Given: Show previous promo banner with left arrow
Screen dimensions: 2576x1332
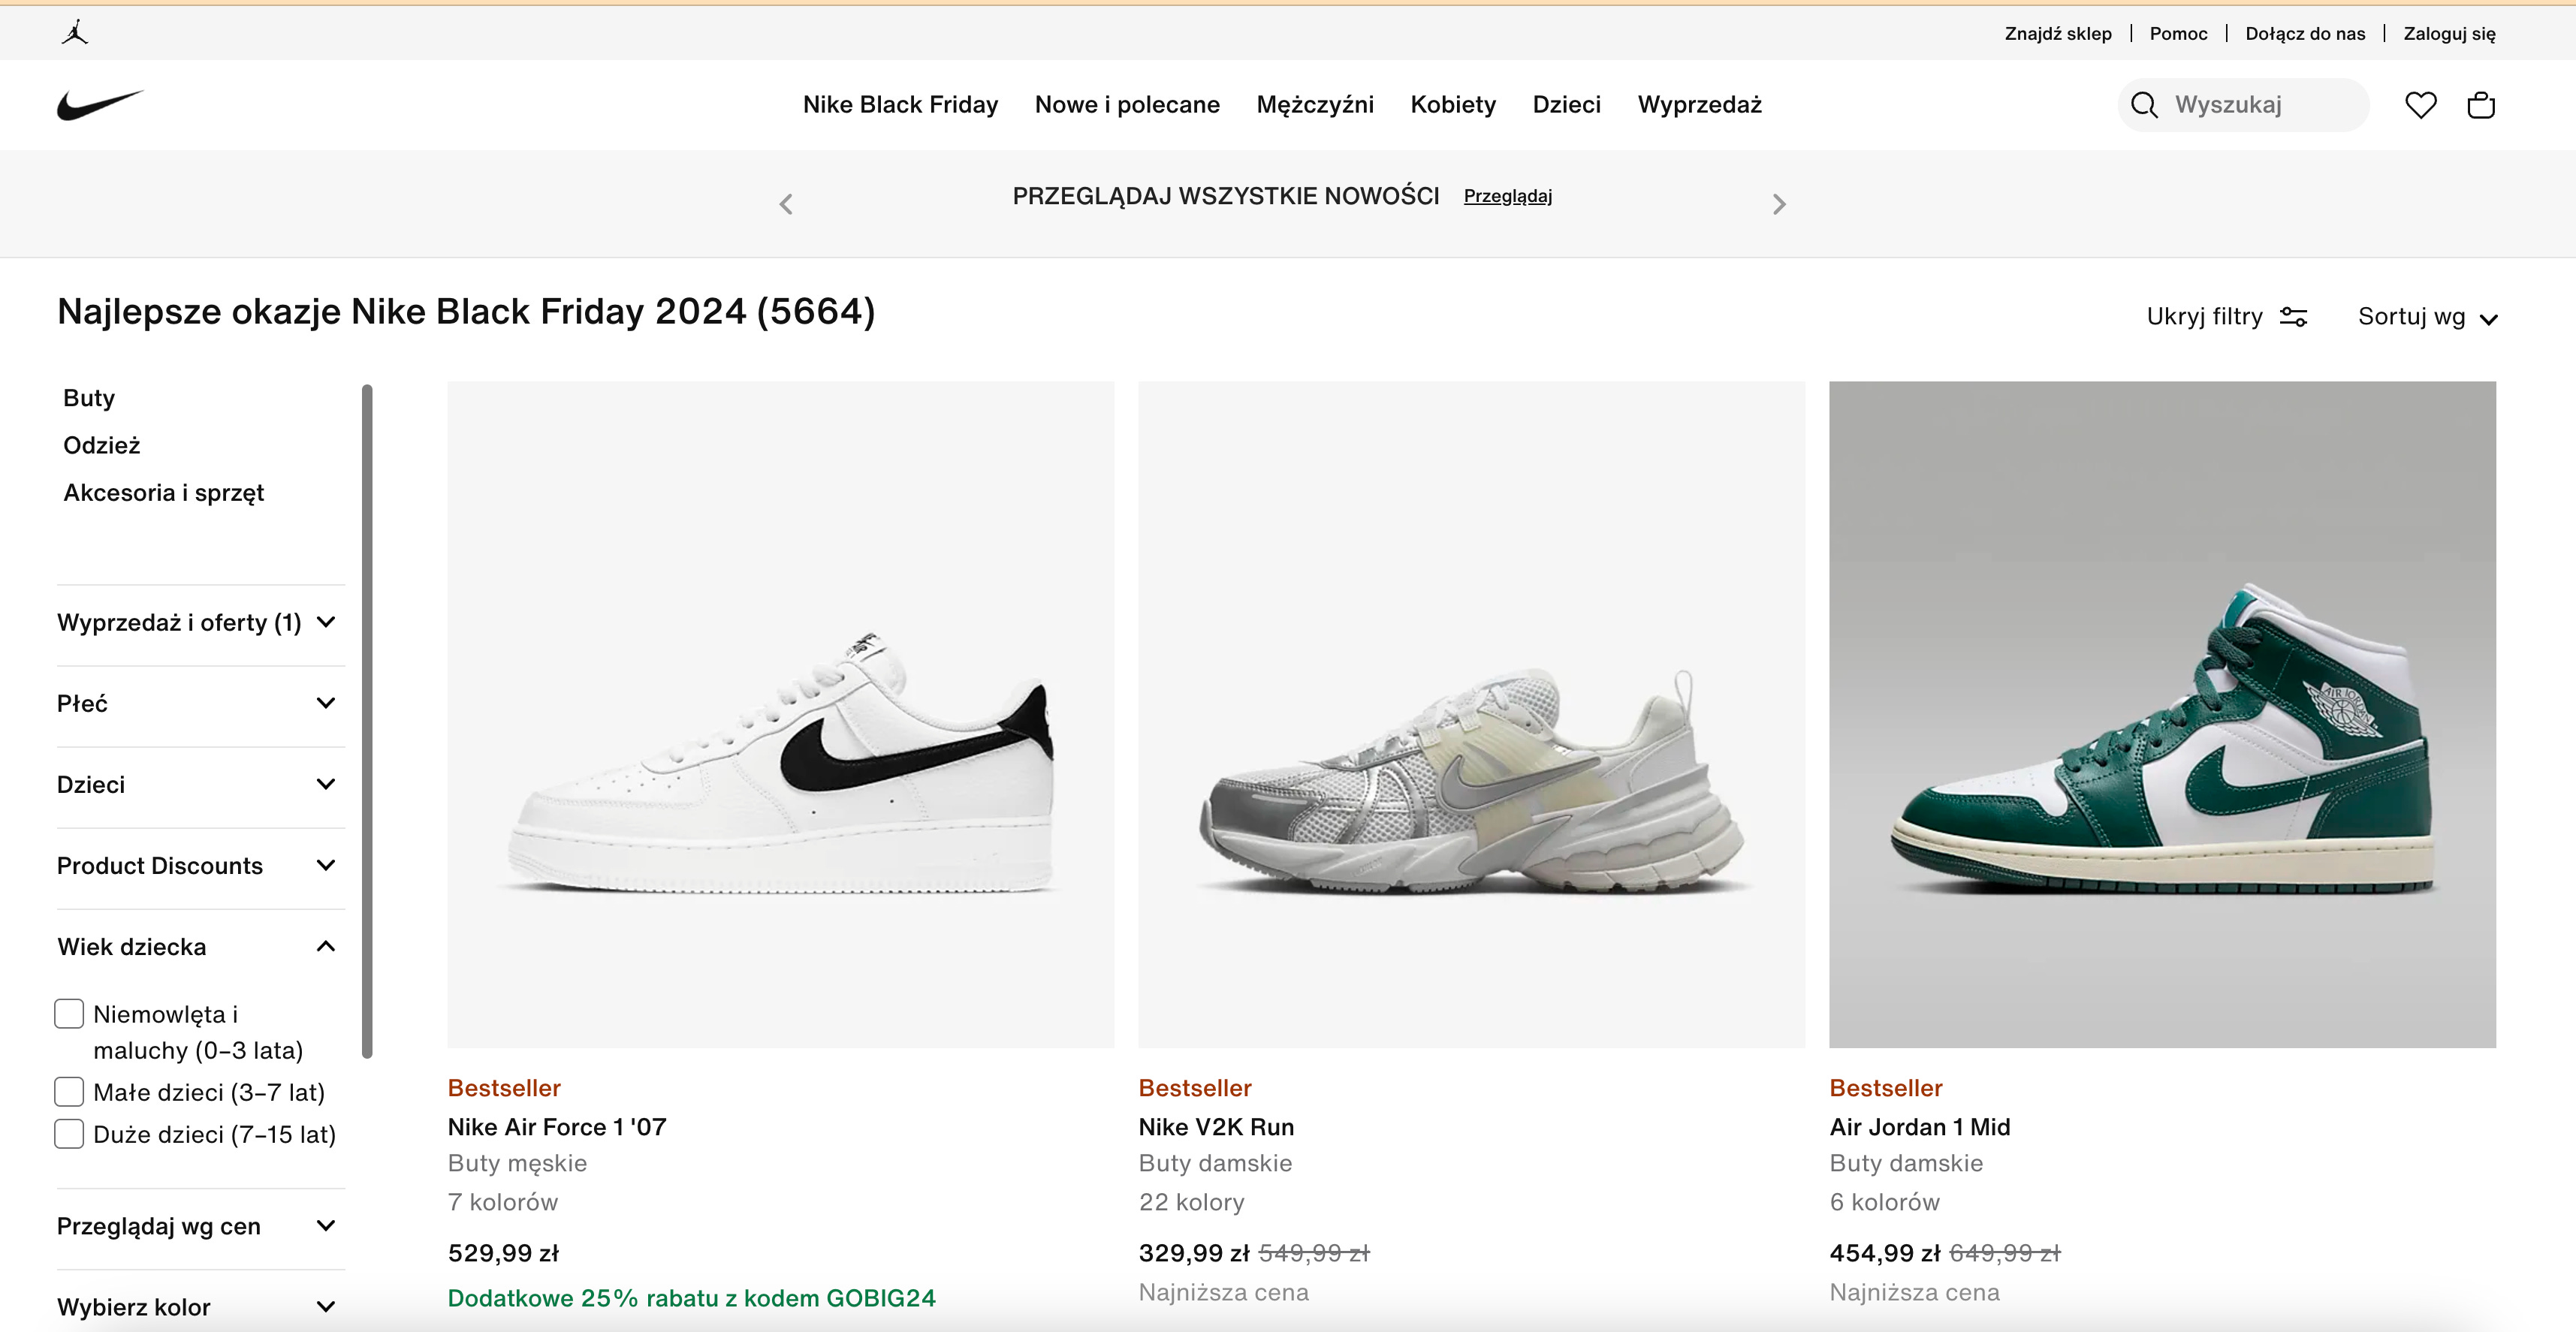Looking at the screenshot, I should coord(786,204).
